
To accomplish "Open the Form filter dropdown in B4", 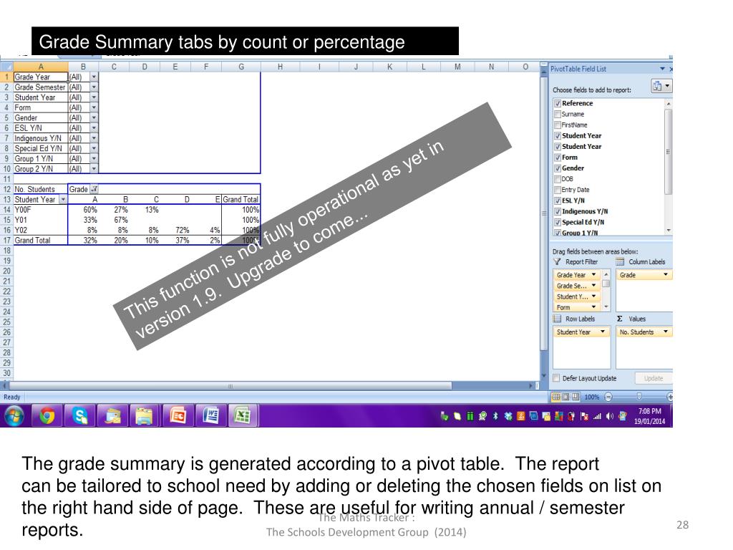I will coord(94,107).
